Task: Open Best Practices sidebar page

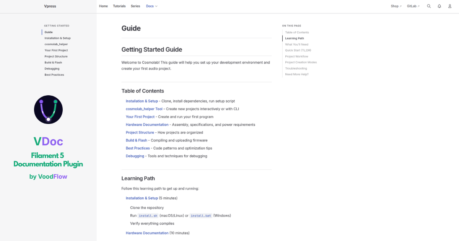Action: pyautogui.click(x=54, y=75)
